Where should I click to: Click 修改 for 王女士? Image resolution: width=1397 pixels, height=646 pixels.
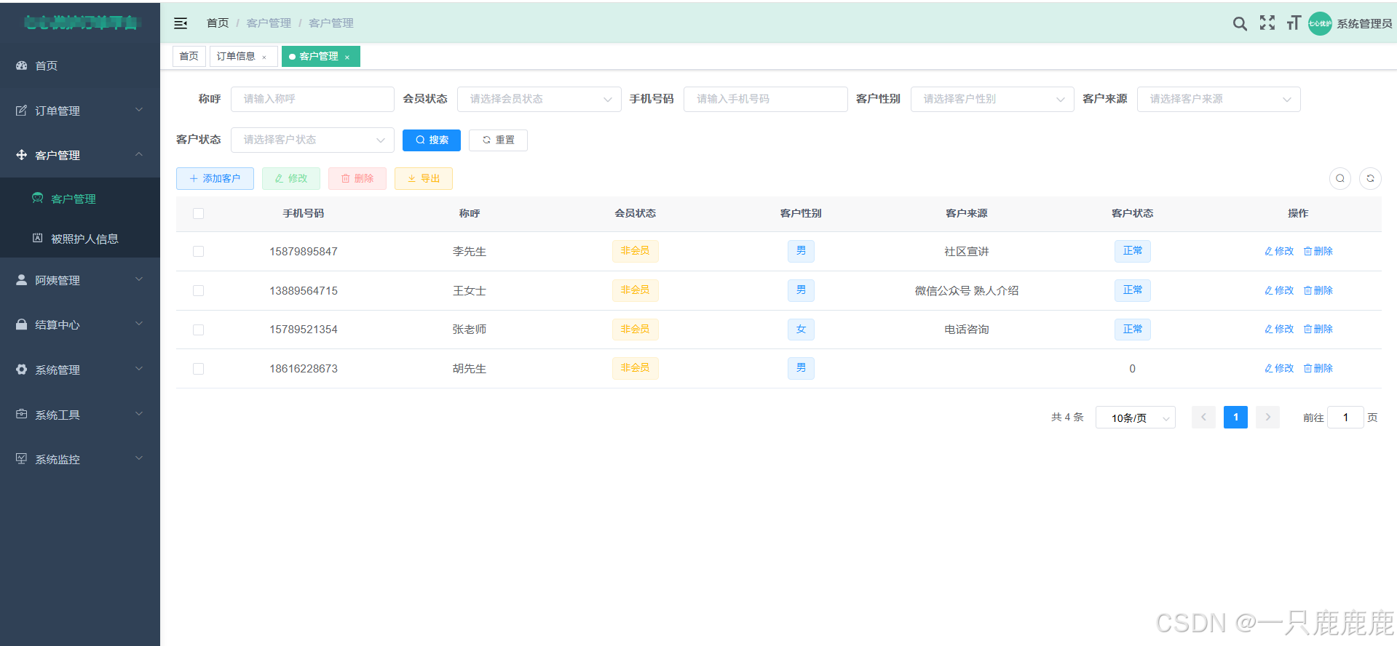tap(1279, 290)
